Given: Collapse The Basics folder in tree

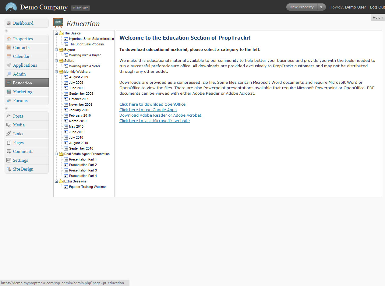Looking at the screenshot, I should coord(57,33).
